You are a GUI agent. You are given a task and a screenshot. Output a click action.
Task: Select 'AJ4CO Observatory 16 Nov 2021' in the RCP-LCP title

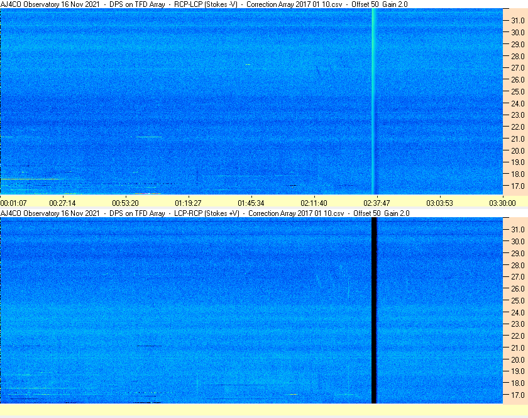pos(50,4)
